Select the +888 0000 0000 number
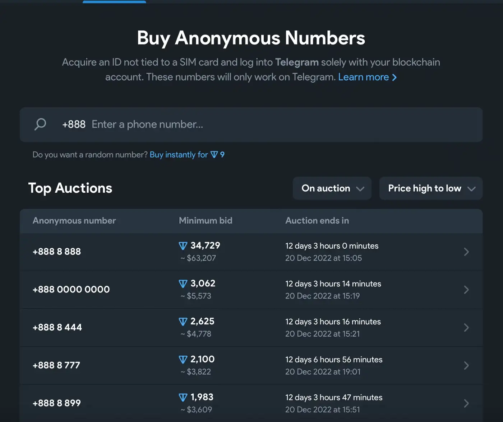 [x=71, y=290]
